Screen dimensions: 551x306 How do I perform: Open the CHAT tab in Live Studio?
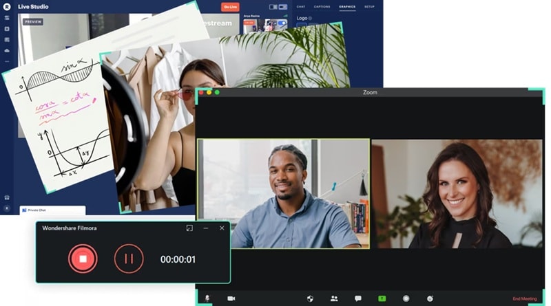pyautogui.click(x=301, y=7)
